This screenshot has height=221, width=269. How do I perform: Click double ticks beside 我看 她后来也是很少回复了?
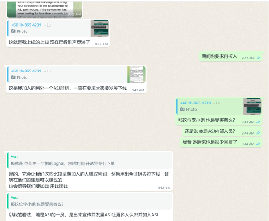coord(258,144)
